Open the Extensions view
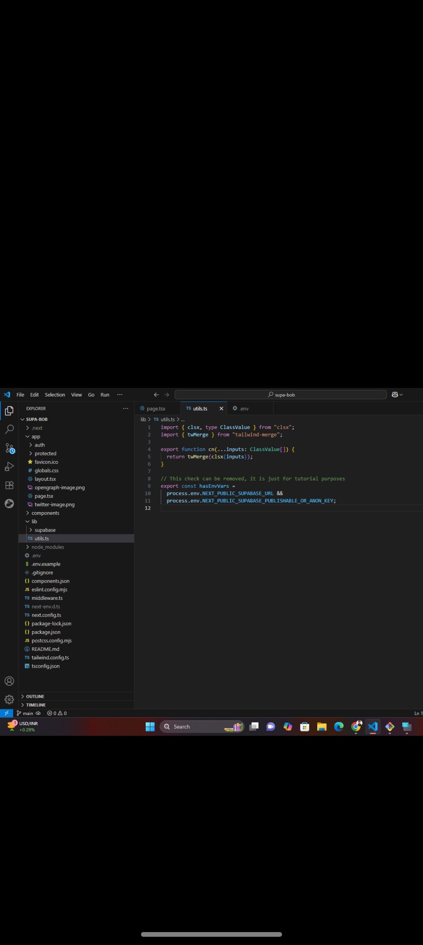This screenshot has height=945, width=423. (x=9, y=485)
